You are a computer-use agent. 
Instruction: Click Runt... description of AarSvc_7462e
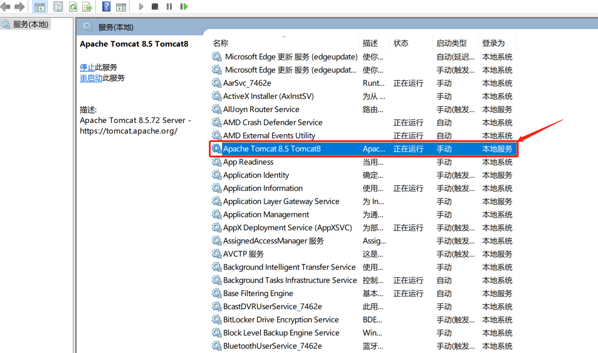click(x=374, y=83)
